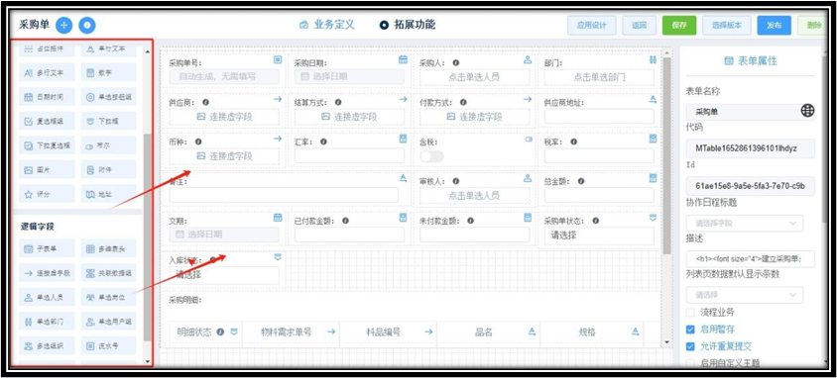Click the 交期 选择日期 field
The width and height of the screenshot is (837, 378).
(x=224, y=235)
